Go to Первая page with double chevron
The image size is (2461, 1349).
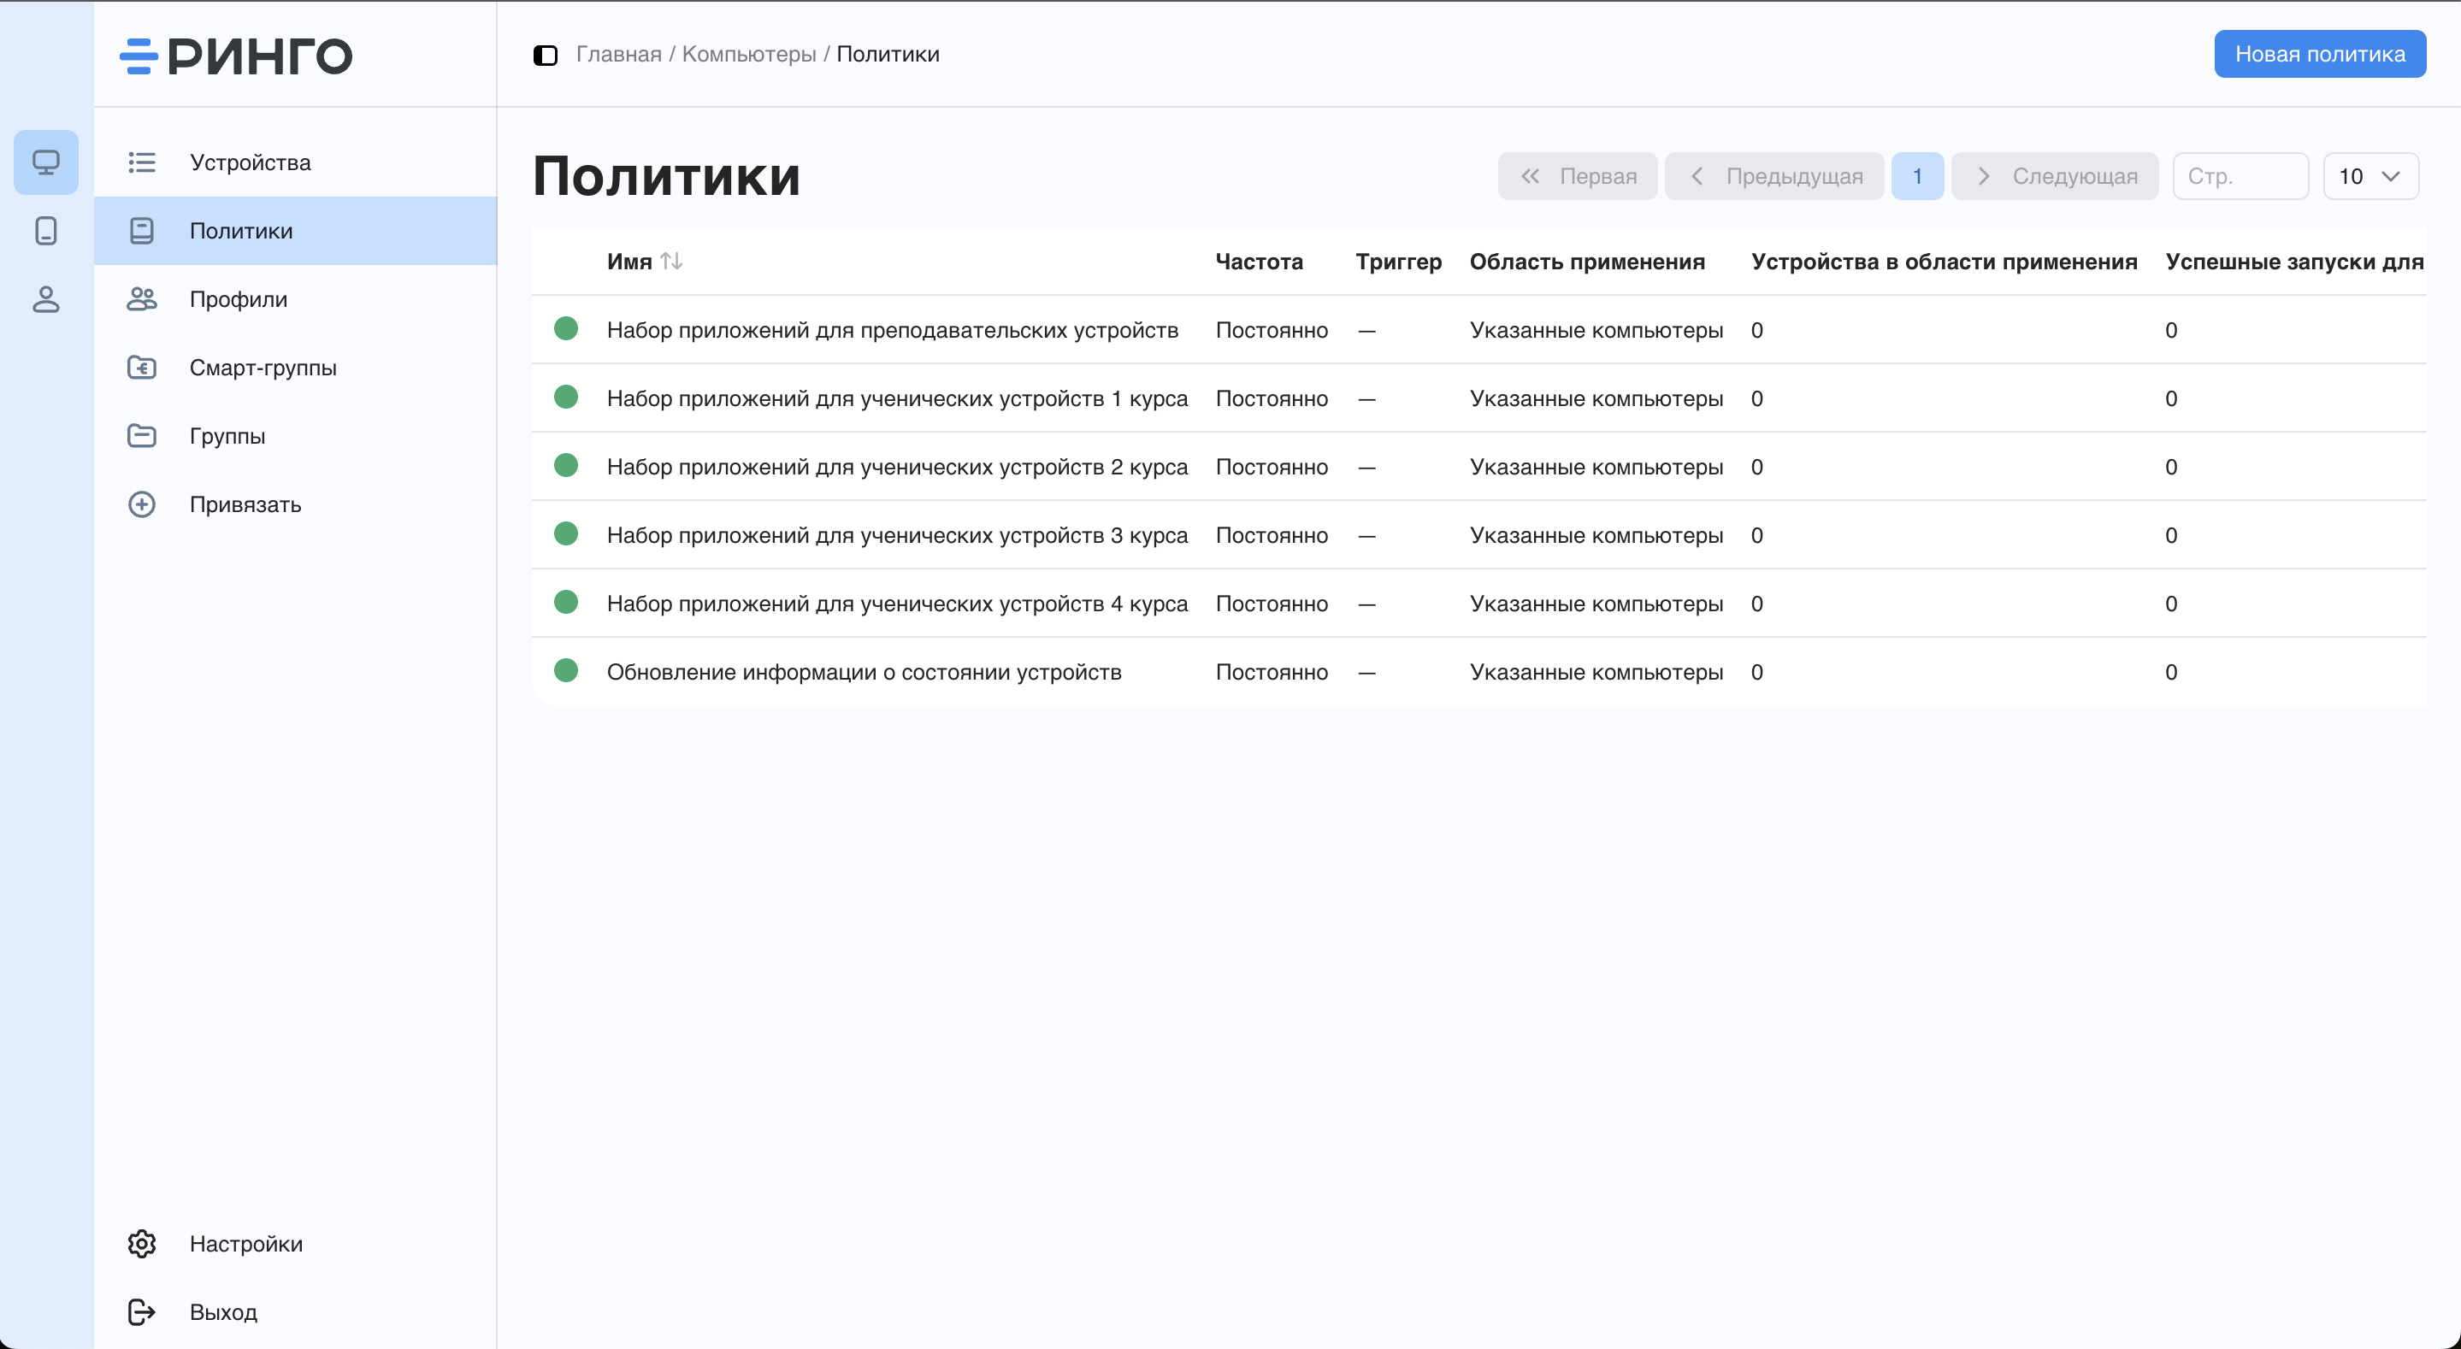pyautogui.click(x=1578, y=177)
